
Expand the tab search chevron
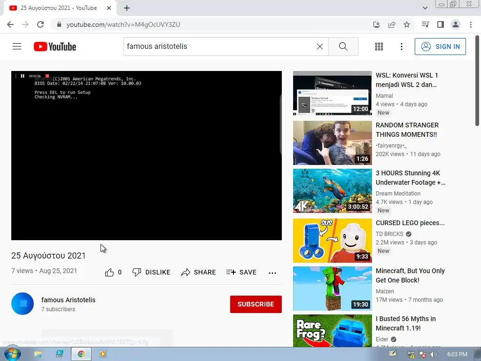click(425, 8)
